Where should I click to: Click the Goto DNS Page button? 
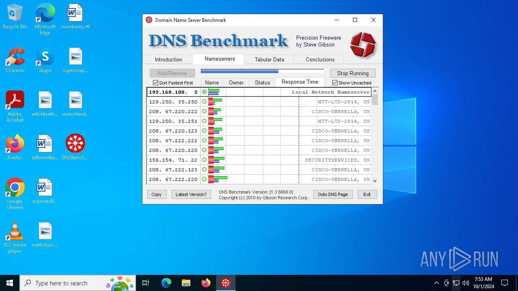[333, 194]
